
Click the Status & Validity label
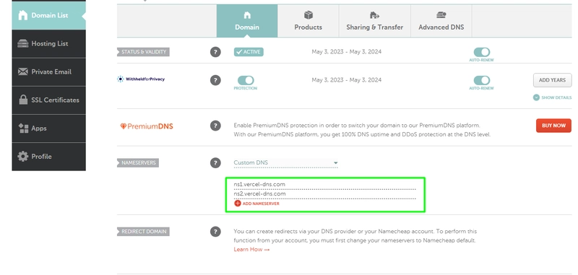pos(143,52)
